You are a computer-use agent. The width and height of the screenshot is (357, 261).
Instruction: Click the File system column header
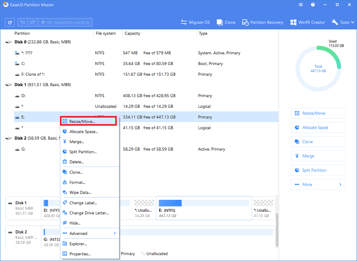pos(106,33)
